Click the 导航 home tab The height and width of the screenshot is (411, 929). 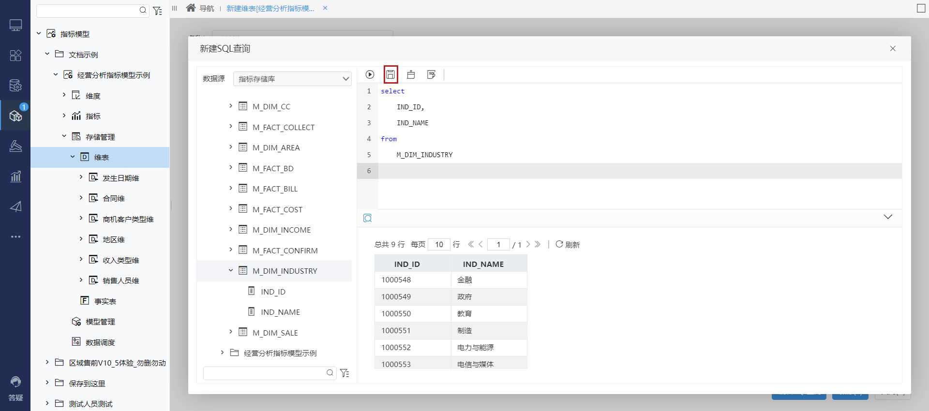pos(200,8)
